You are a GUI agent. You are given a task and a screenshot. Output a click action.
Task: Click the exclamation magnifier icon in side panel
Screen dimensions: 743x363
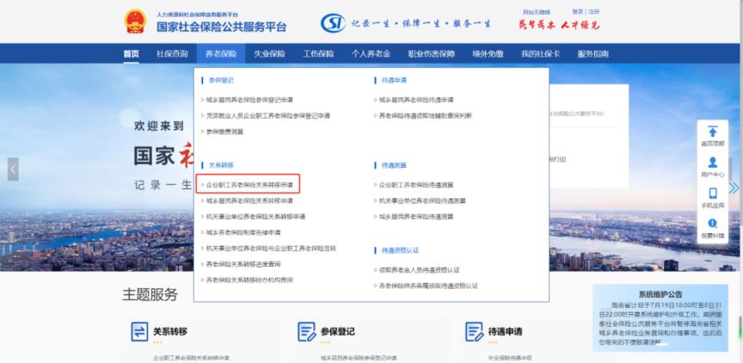pyautogui.click(x=712, y=223)
